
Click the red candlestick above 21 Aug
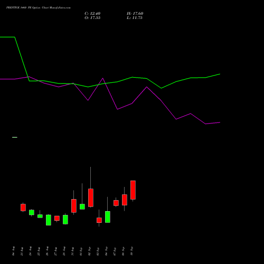23,208
